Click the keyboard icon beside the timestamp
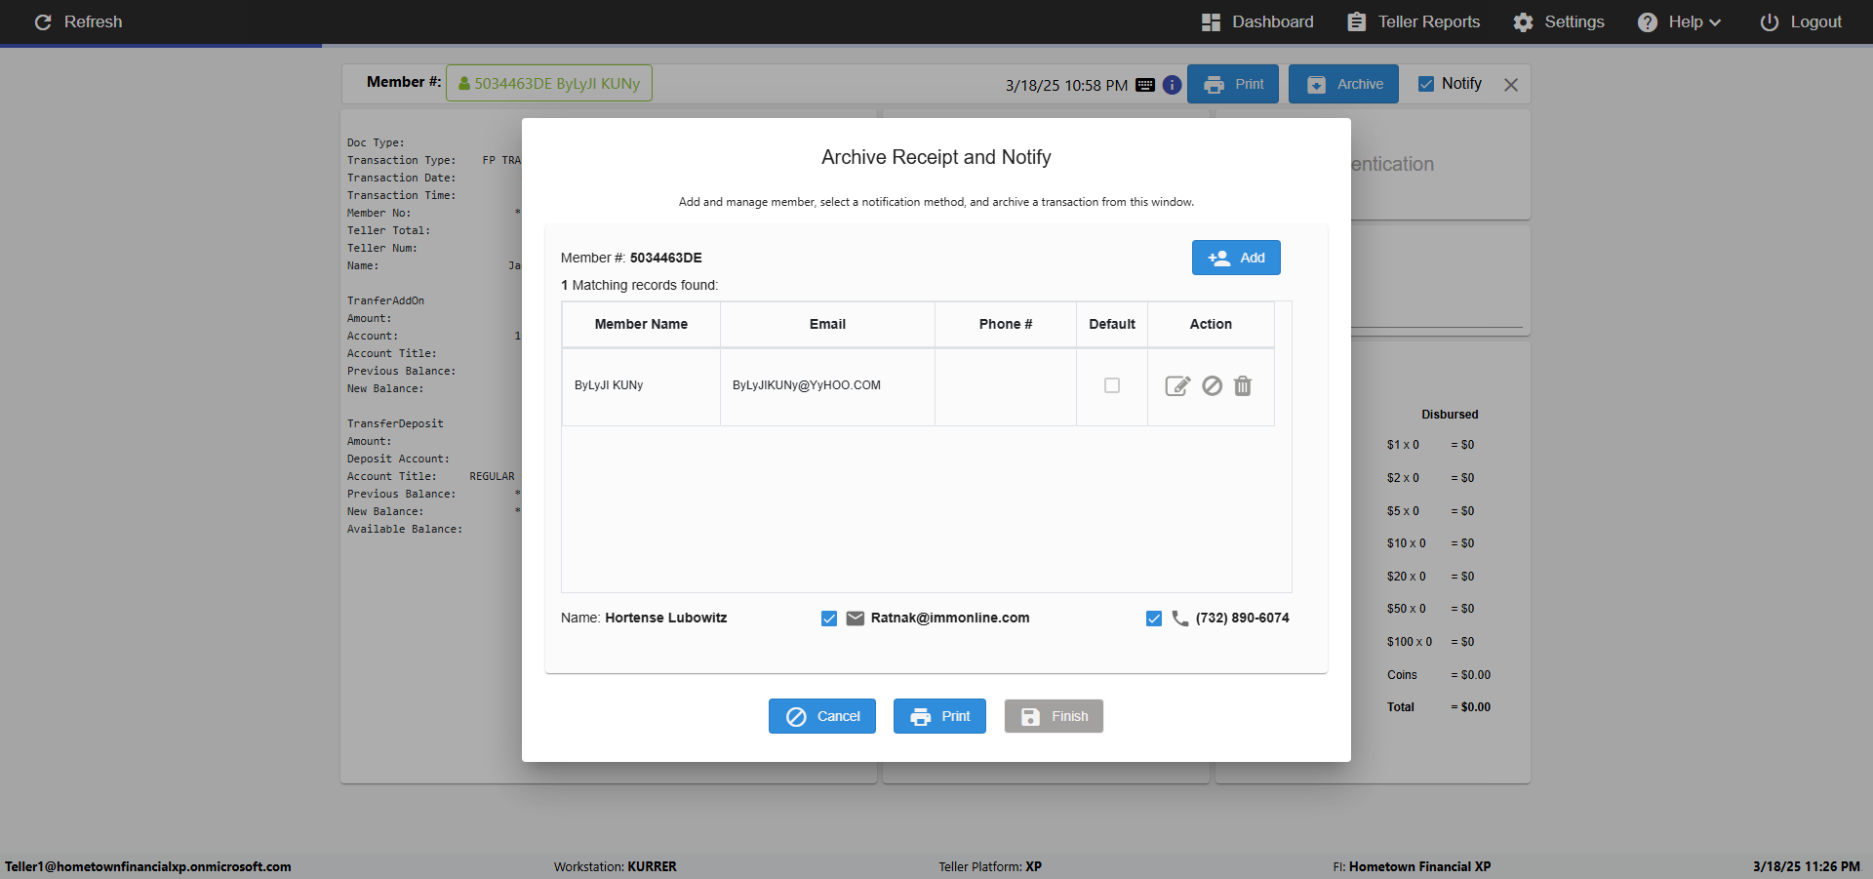1873x879 pixels. 1145,85
